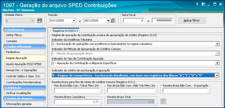This screenshot has height=108, width=225.
Task: Click the help question mark beside Receita Bruta Total
Action: click(x=163, y=101)
